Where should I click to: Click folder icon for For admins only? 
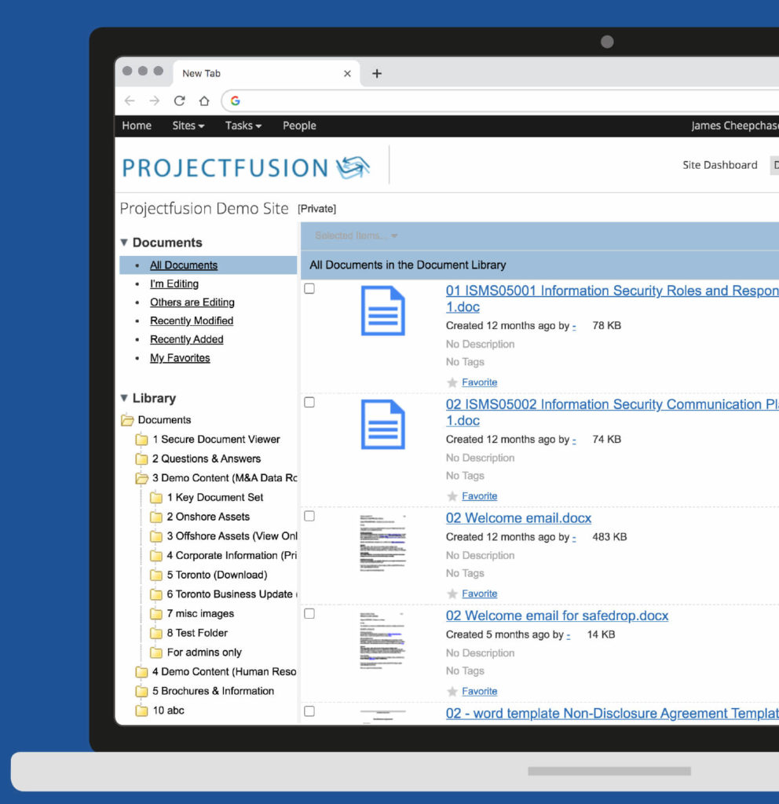pyautogui.click(x=156, y=652)
